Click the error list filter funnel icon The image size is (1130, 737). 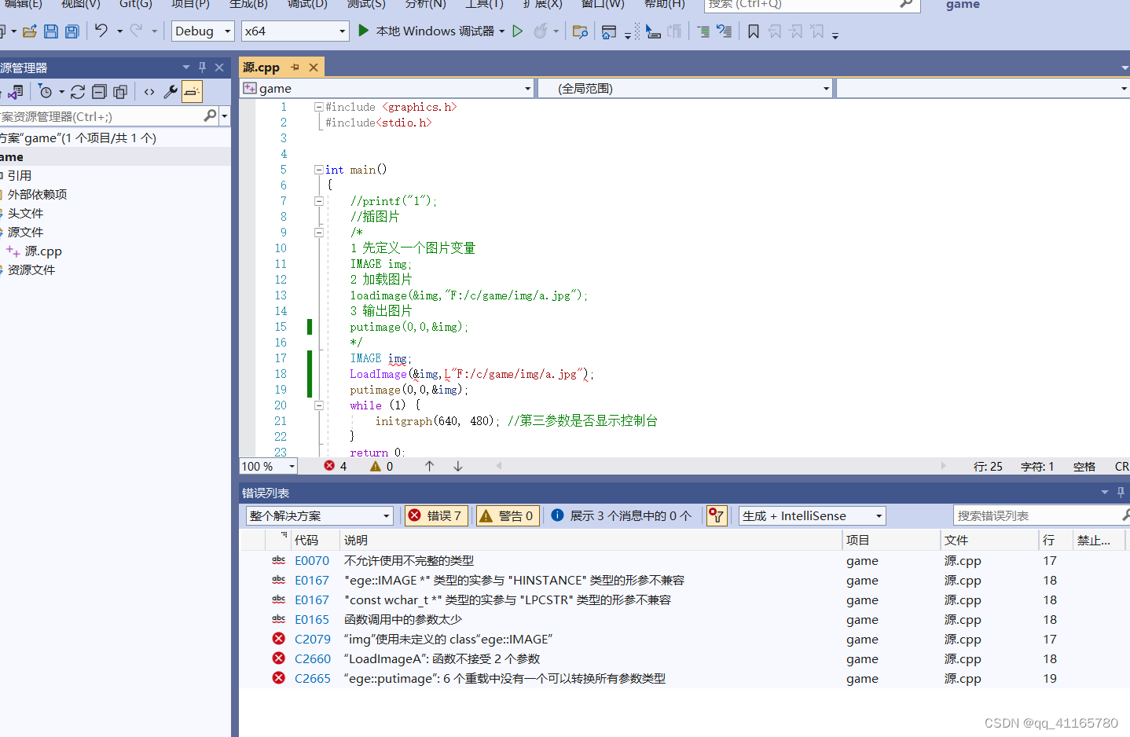[716, 515]
